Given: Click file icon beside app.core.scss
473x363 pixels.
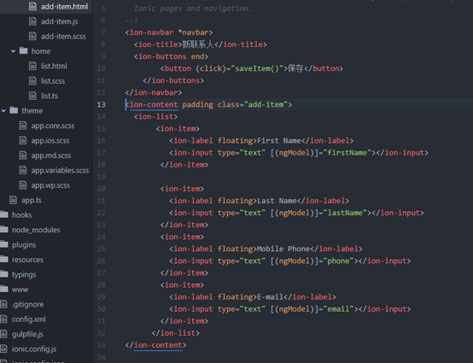Looking at the screenshot, I should click(23, 126).
